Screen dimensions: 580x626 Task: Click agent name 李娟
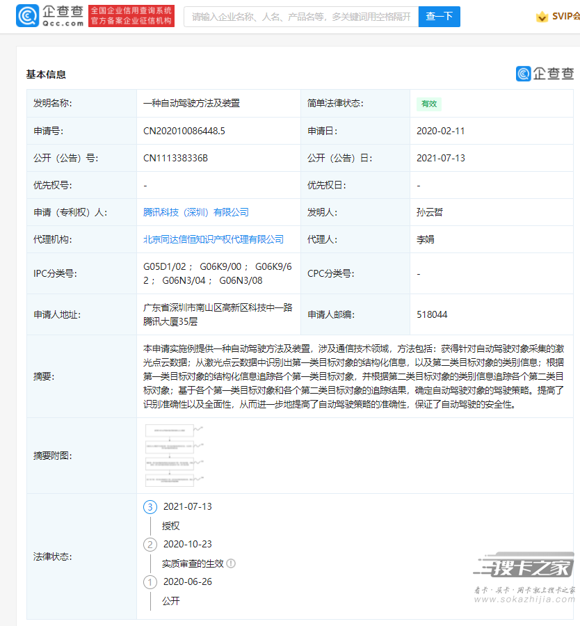[425, 239]
